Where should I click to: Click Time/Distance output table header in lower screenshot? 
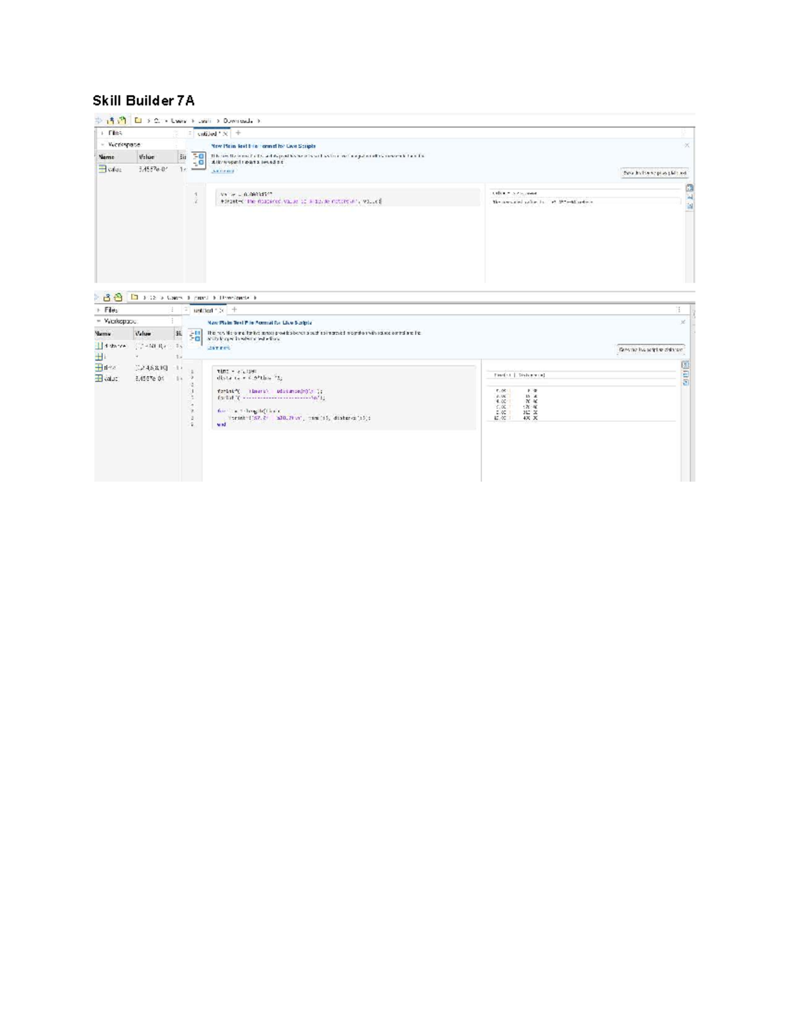520,375
